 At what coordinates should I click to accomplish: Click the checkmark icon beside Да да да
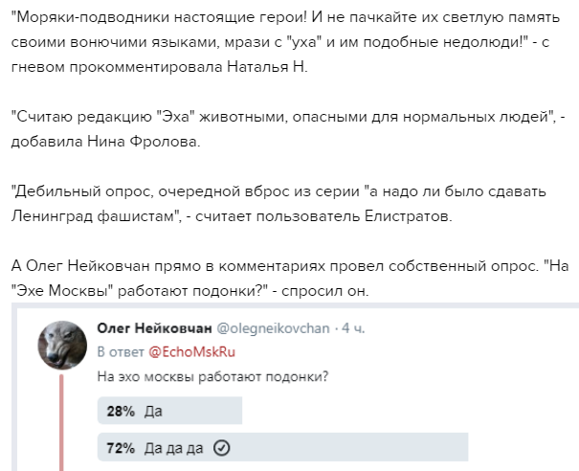[x=222, y=448]
